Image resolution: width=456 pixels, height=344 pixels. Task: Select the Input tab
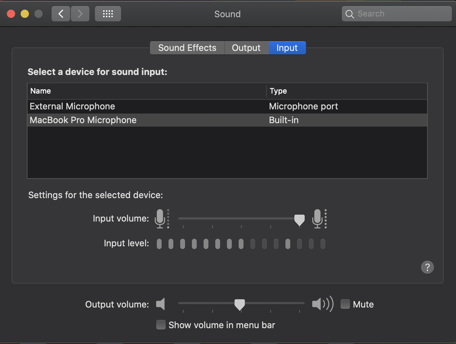click(287, 48)
